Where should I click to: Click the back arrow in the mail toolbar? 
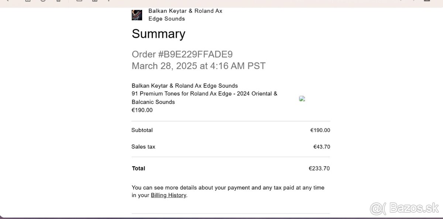pos(7,1)
